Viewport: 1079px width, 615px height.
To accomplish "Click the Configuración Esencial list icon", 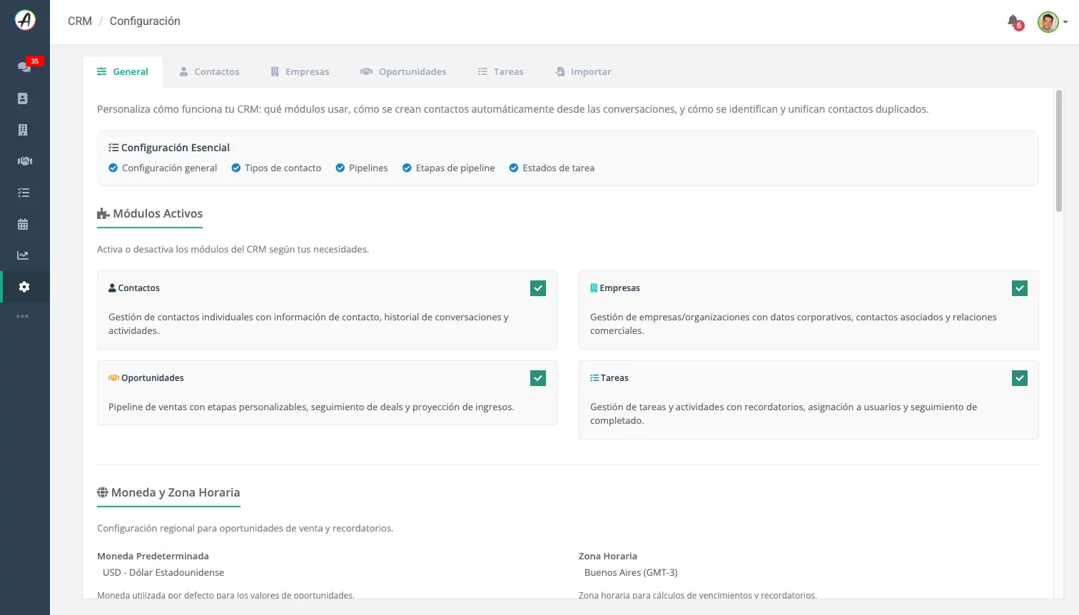I will click(113, 148).
